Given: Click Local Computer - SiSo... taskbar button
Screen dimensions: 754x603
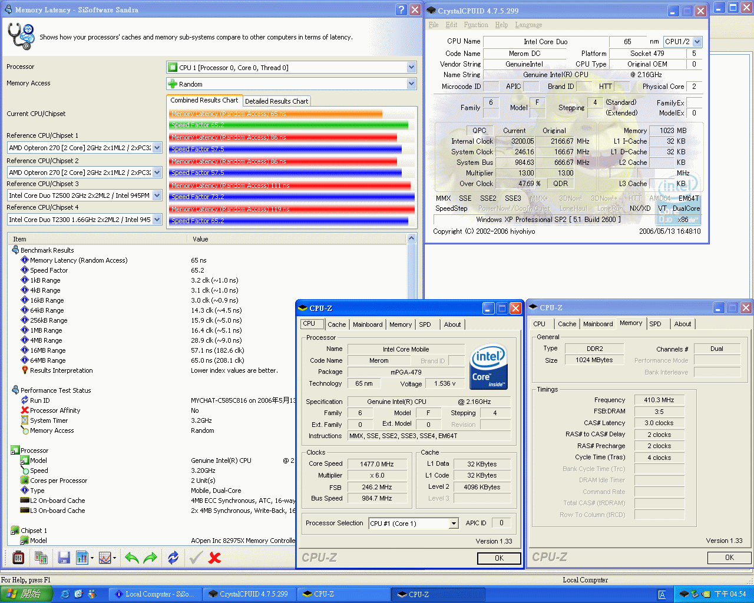Looking at the screenshot, I should (156, 594).
